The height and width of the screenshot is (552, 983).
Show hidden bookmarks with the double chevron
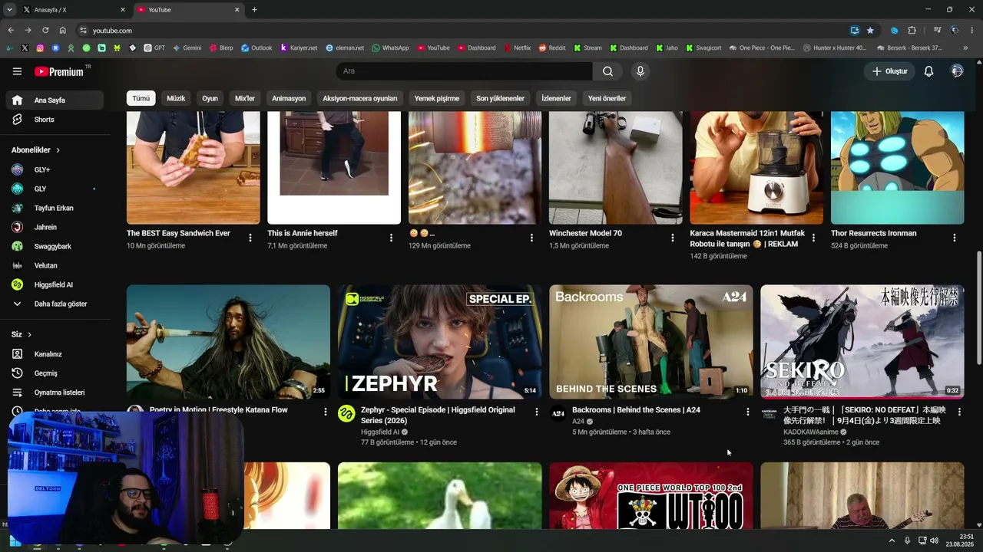click(x=965, y=48)
